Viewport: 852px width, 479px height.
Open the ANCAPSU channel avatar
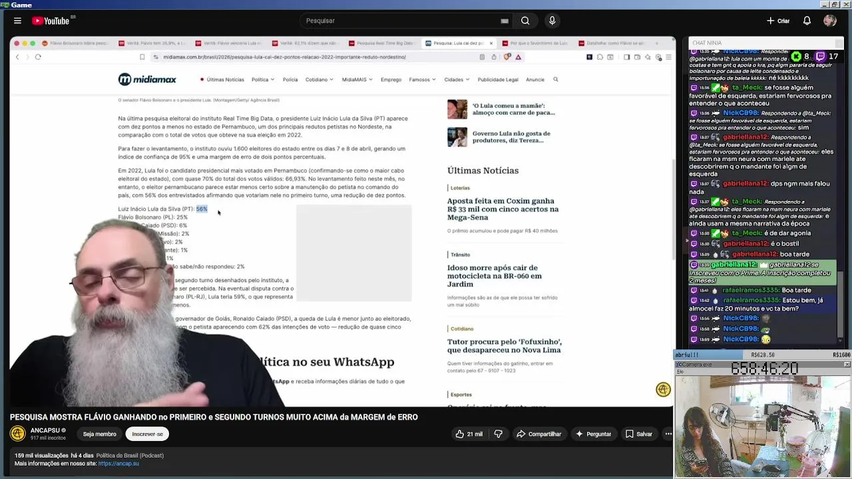(18, 434)
